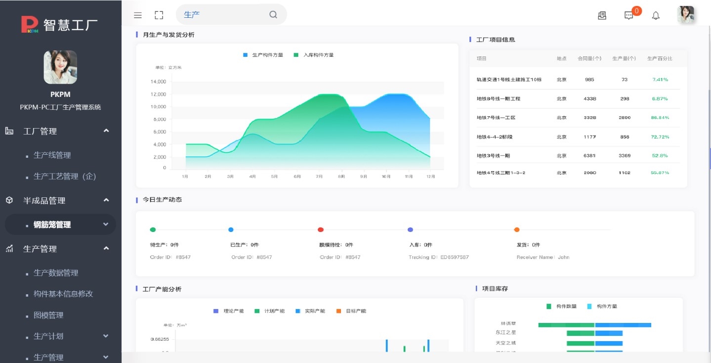Toggle fullscreen mode icon
The image size is (711, 363).
click(x=159, y=15)
